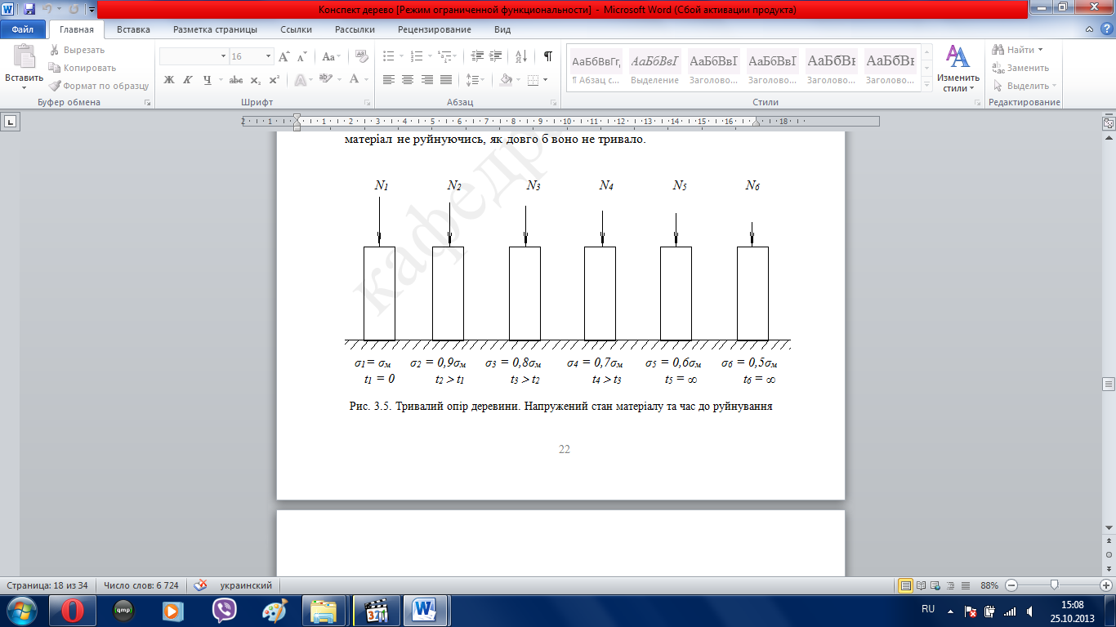The height and width of the screenshot is (627, 1116).
Task: Click the Bold (Ж) formatting icon
Action: pos(169,80)
